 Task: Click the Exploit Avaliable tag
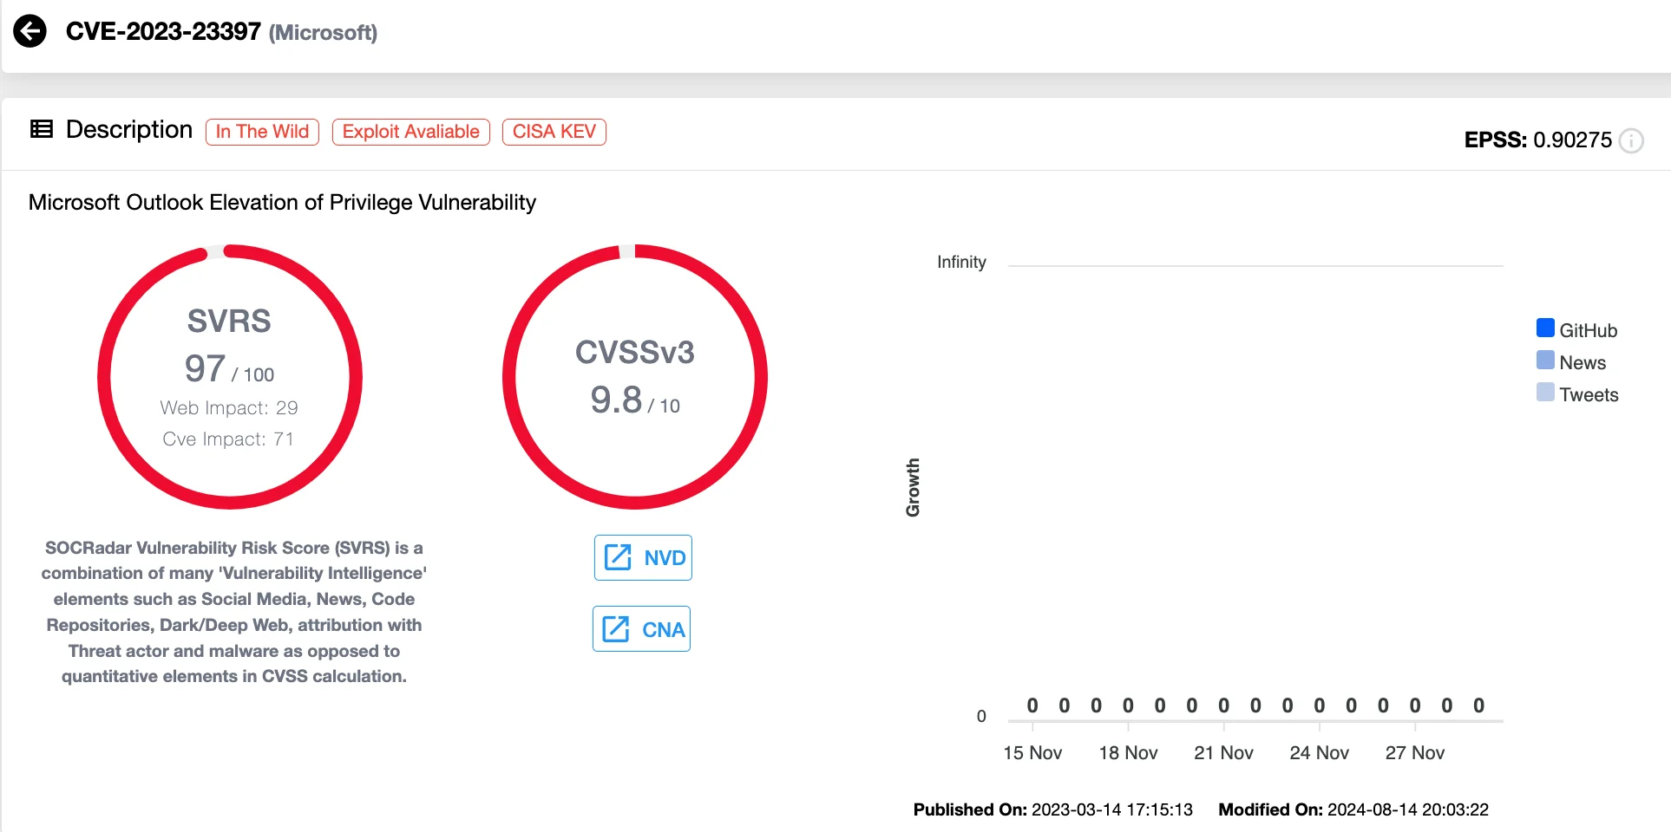(411, 132)
